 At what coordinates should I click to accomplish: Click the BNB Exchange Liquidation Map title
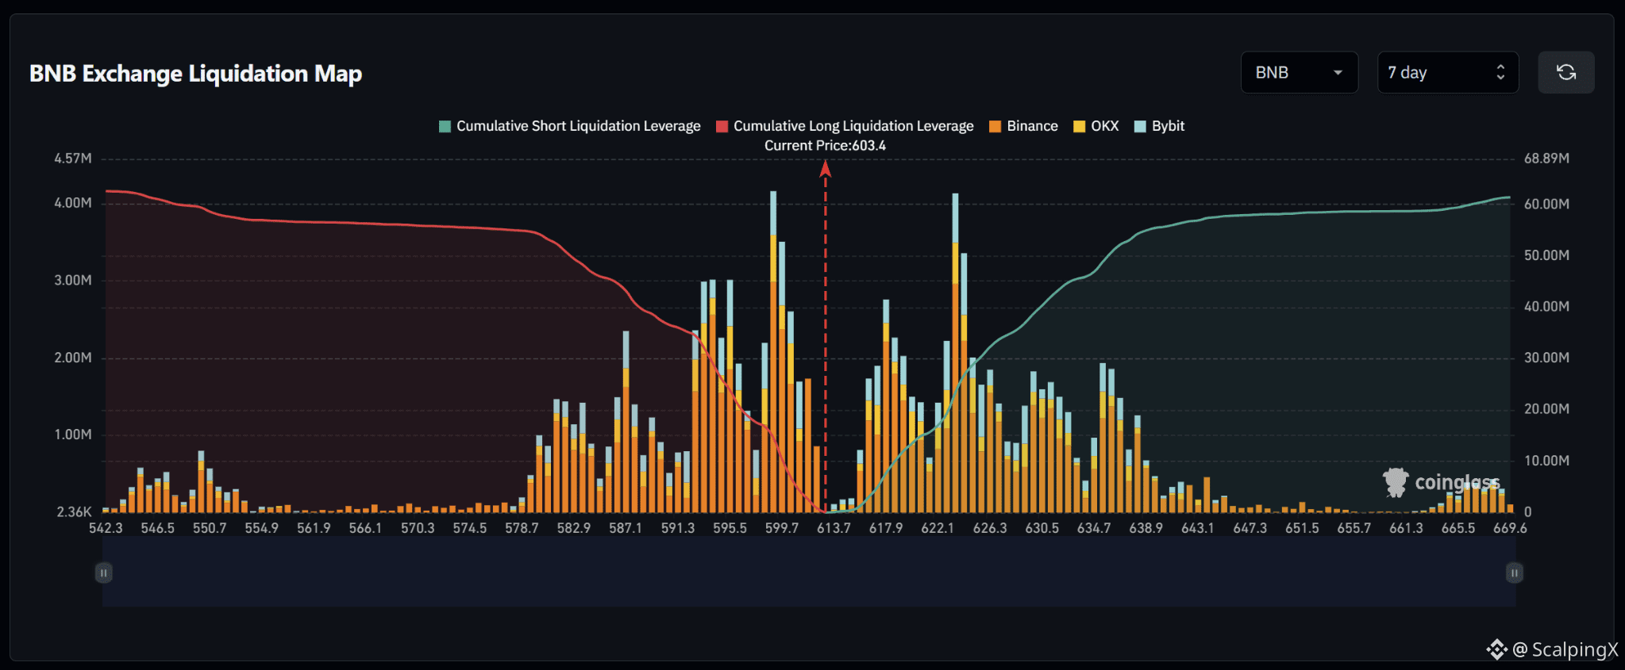tap(196, 74)
